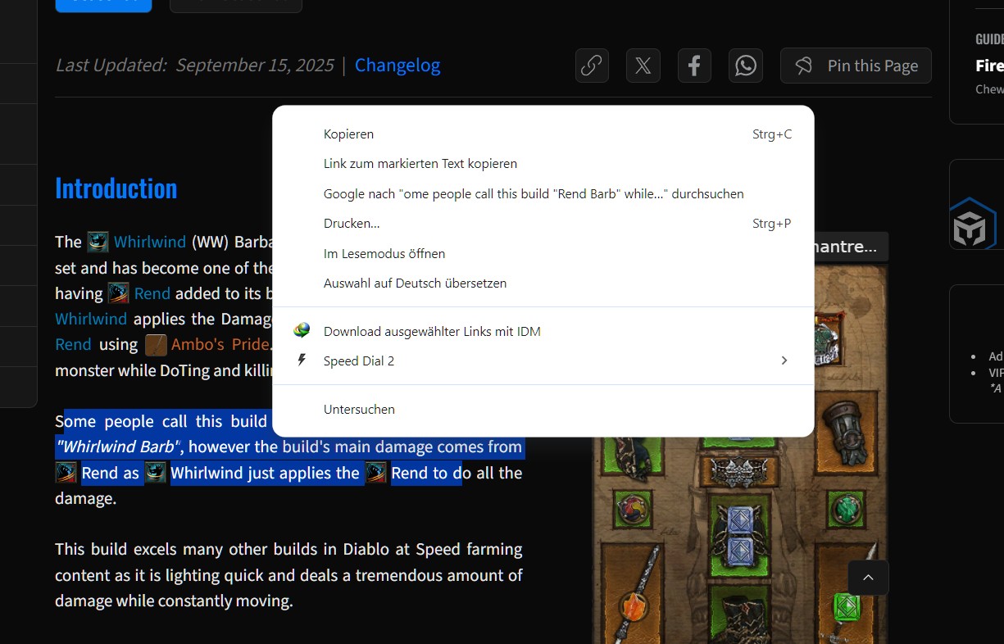Viewport: 1004px width, 644px height.
Task: Open the Speed Dial 2 submenu entry
Action: [x=543, y=361]
